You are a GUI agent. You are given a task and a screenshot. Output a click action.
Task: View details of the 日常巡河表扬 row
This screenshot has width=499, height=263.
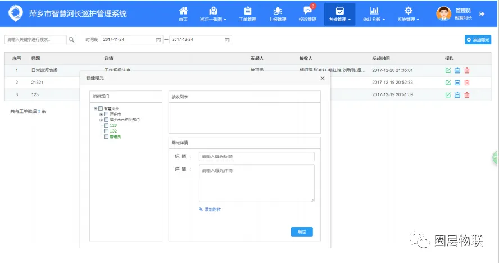457,70
